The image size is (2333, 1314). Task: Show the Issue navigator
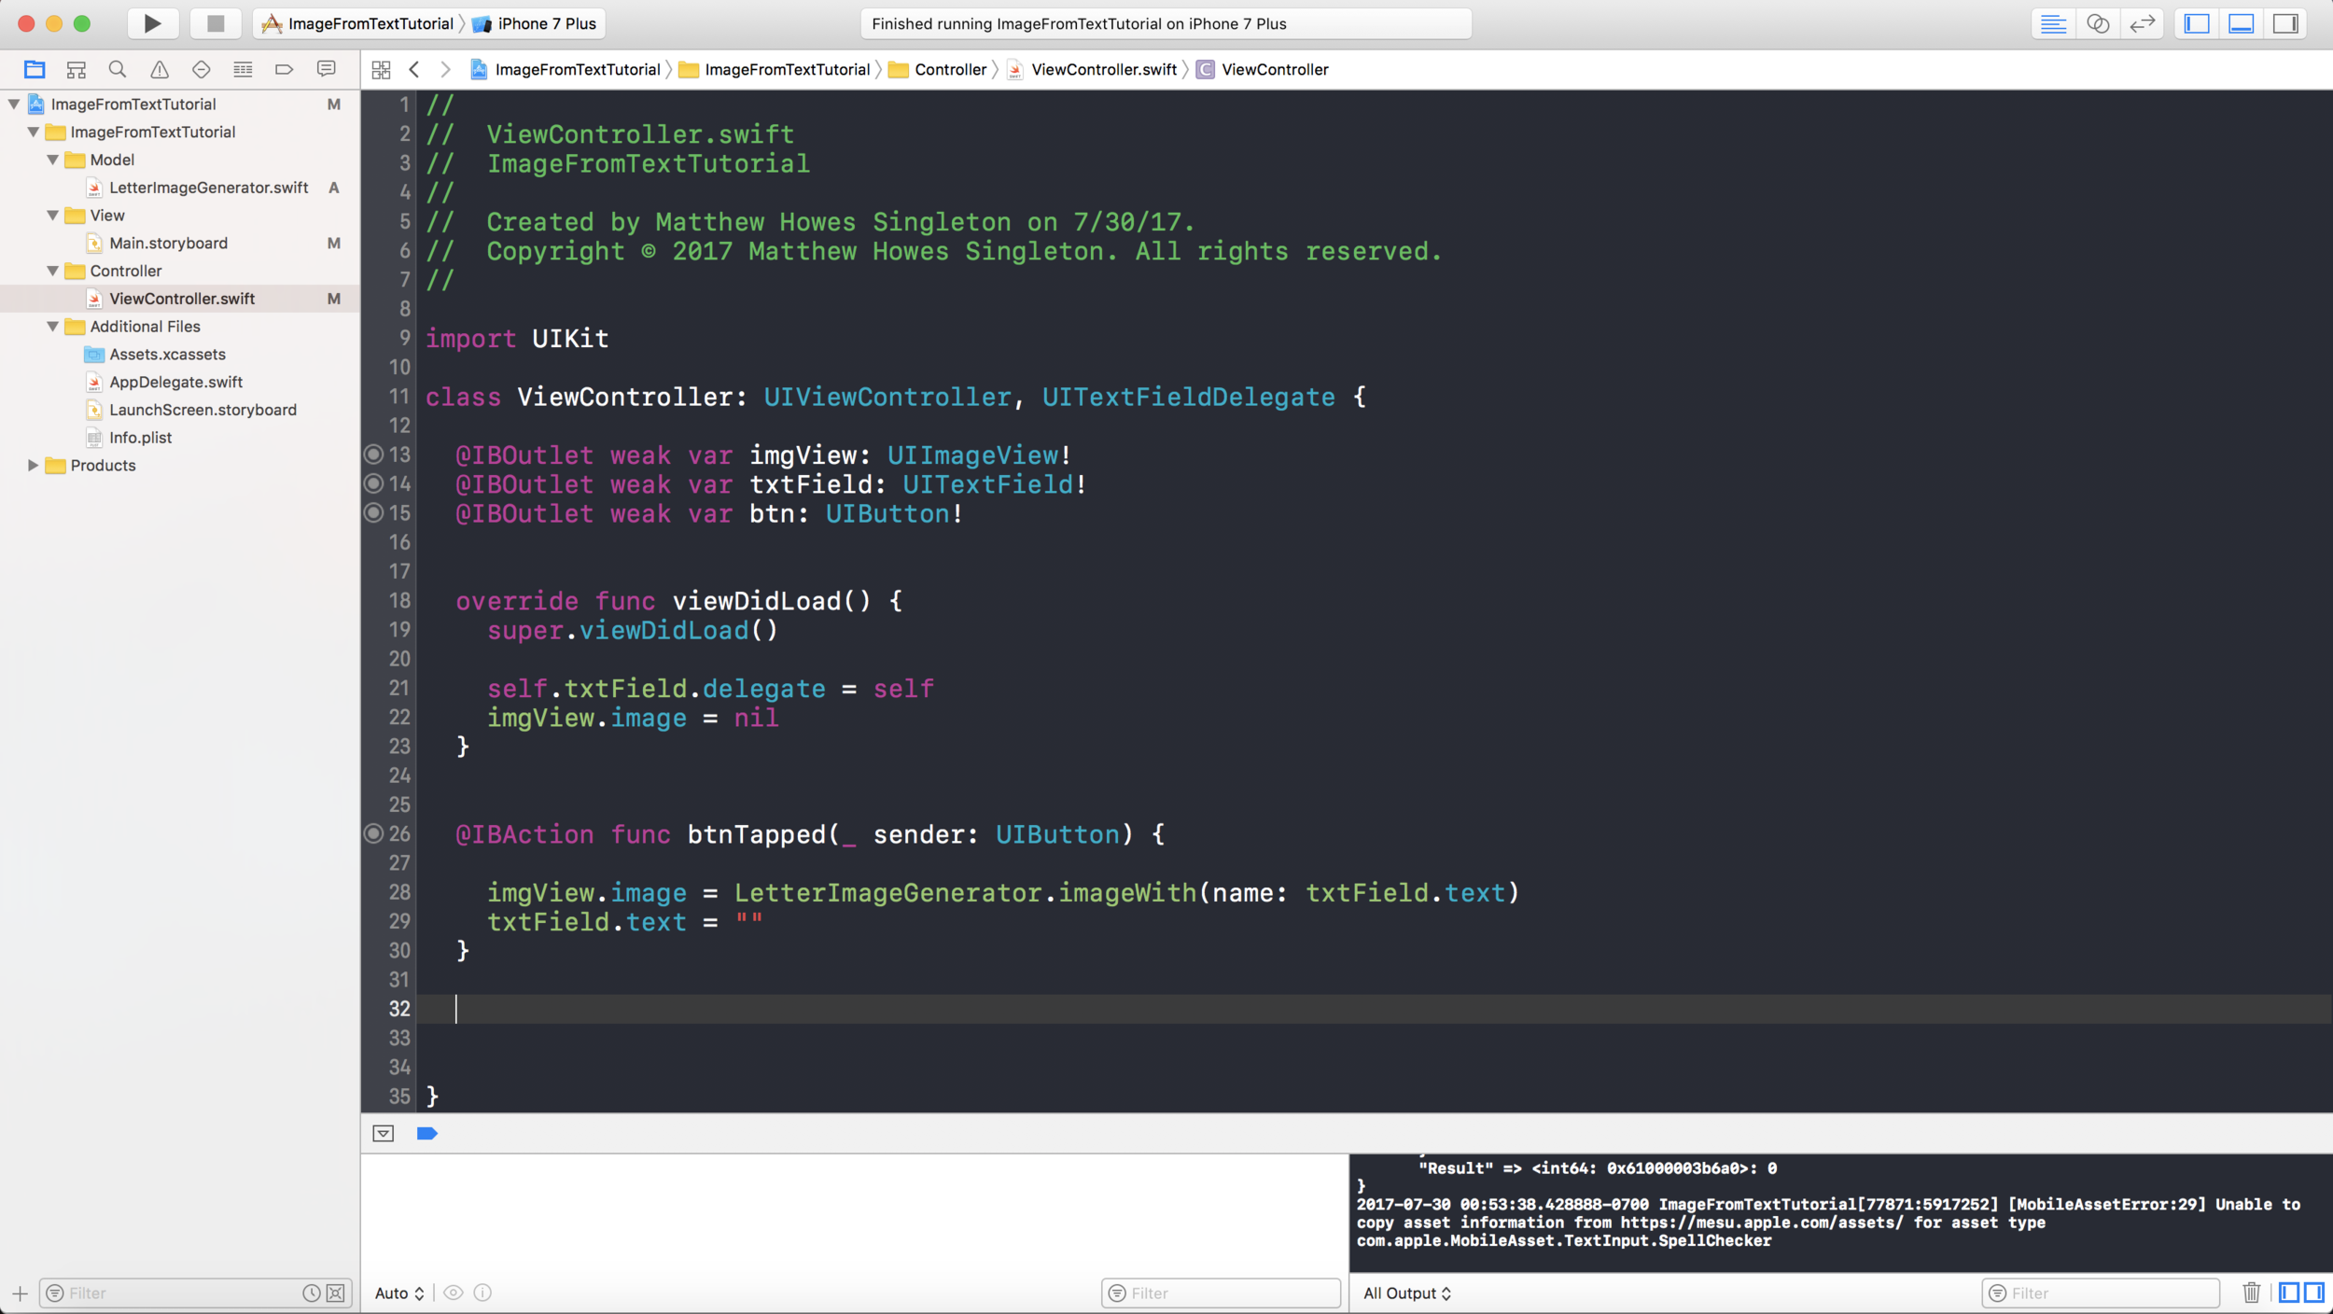tap(160, 69)
